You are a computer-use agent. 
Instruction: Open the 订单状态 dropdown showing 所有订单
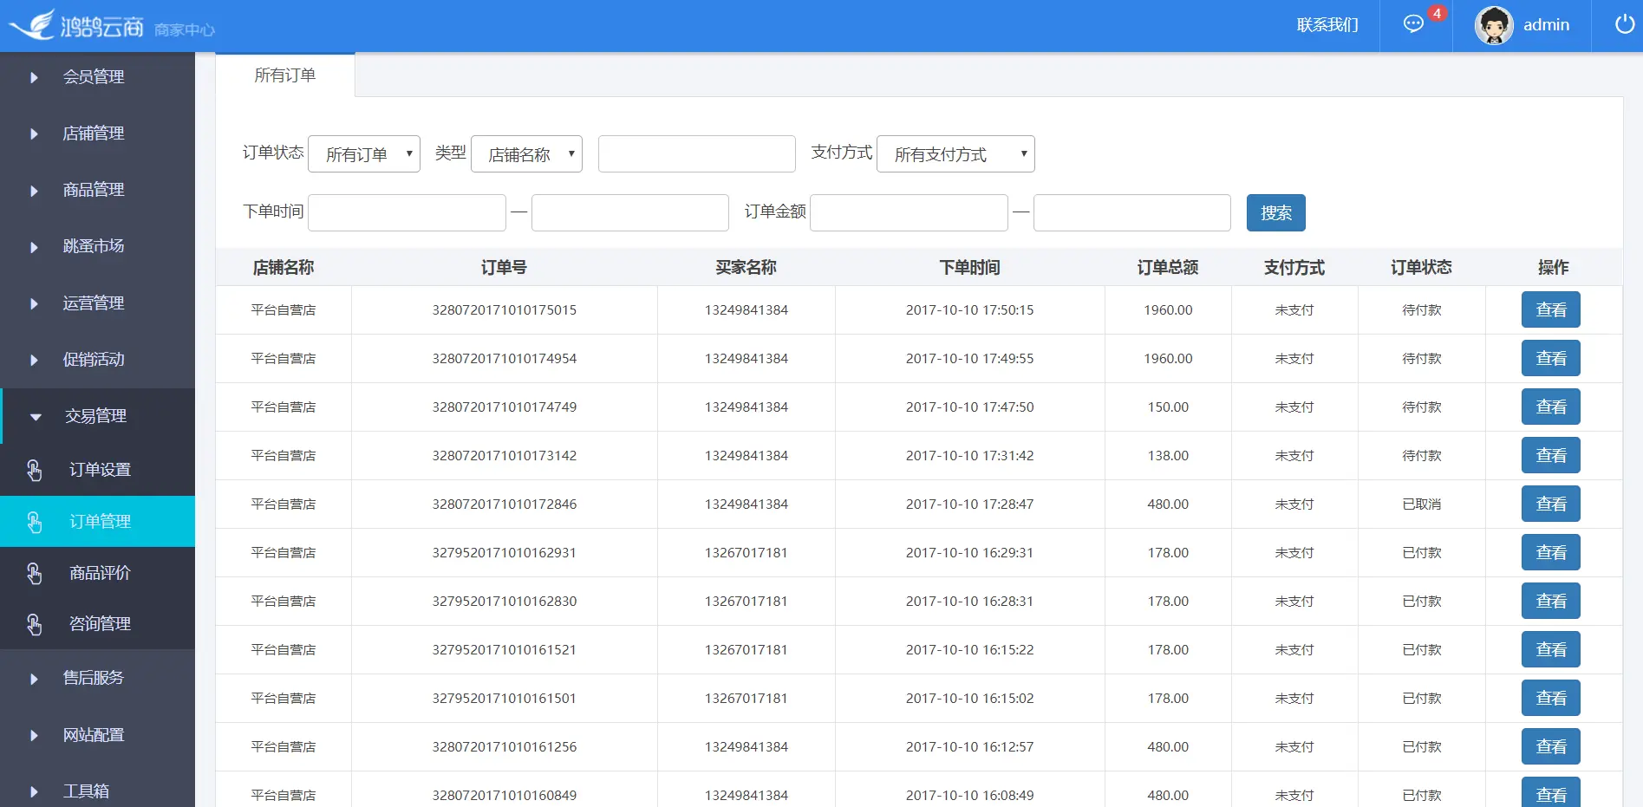[364, 154]
